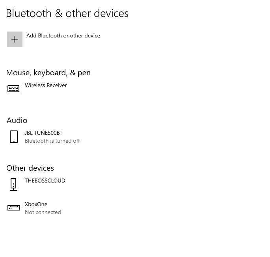Pick the JBL headphones entry under Audio

click(x=44, y=136)
